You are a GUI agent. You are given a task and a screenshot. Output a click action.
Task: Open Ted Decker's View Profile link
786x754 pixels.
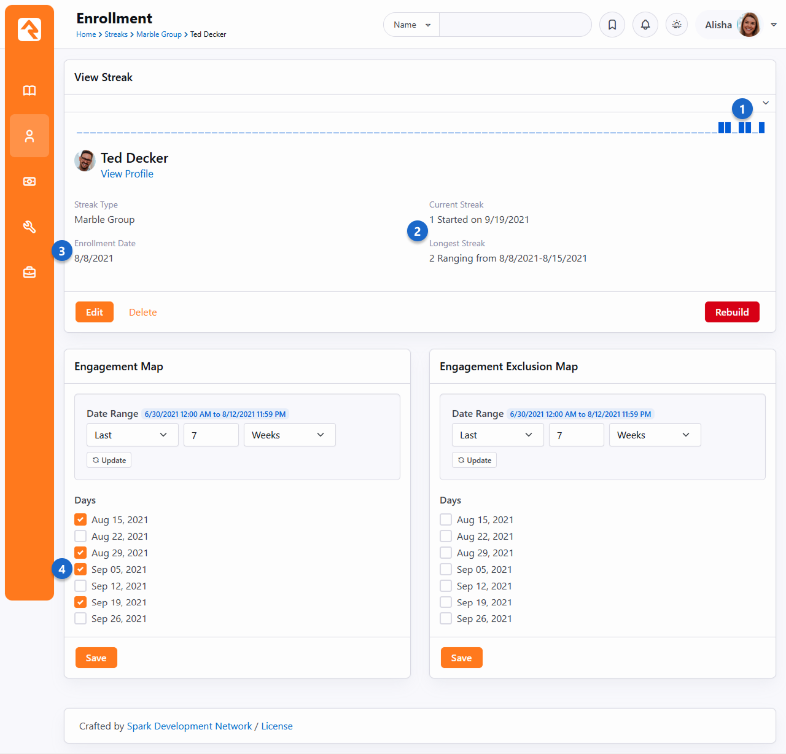point(127,174)
